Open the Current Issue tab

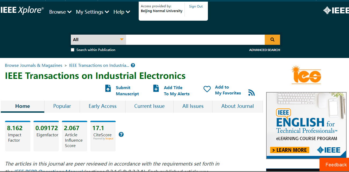(x=149, y=106)
